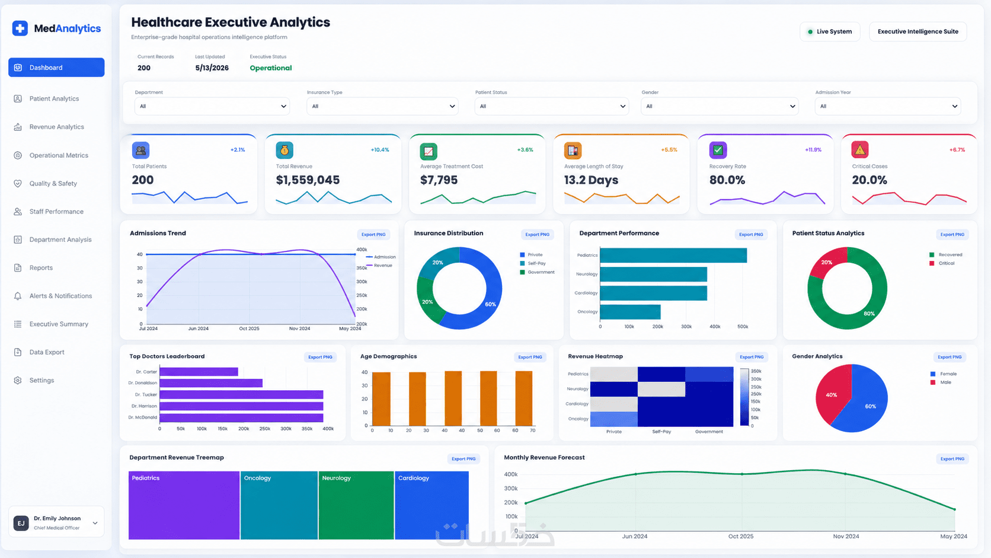
Task: Open Revenue Analytics in the sidebar
Action: point(56,127)
